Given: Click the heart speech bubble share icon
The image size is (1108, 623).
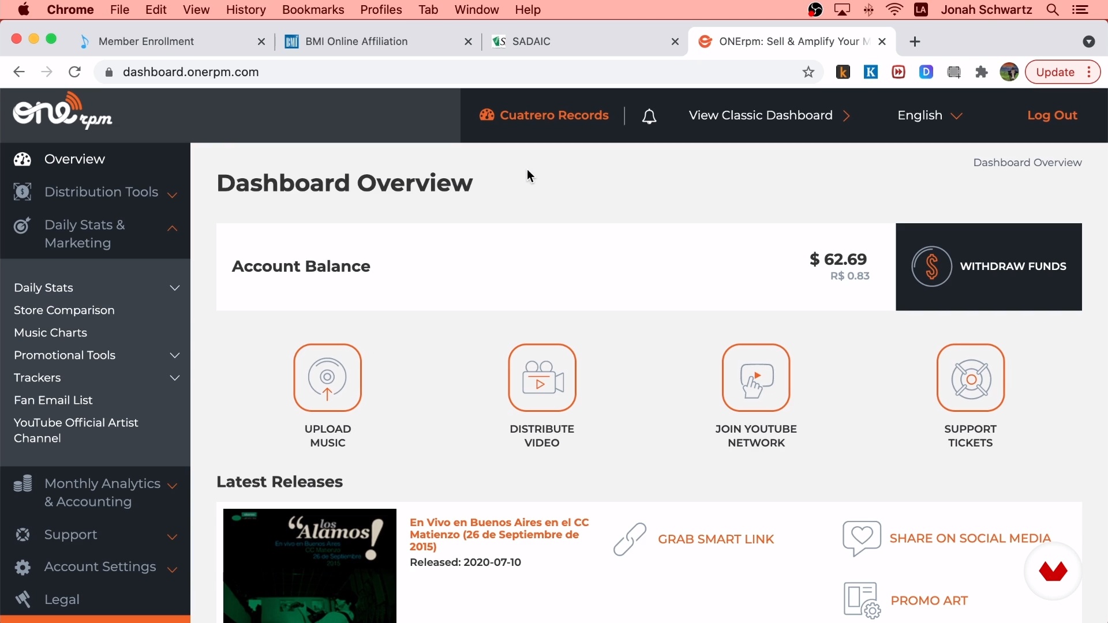Looking at the screenshot, I should (862, 538).
